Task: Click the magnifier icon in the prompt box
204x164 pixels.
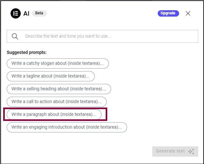Action: [x=15, y=36]
